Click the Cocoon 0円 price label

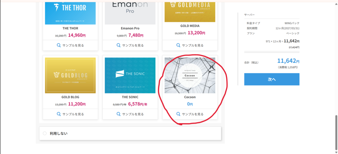pos(190,104)
